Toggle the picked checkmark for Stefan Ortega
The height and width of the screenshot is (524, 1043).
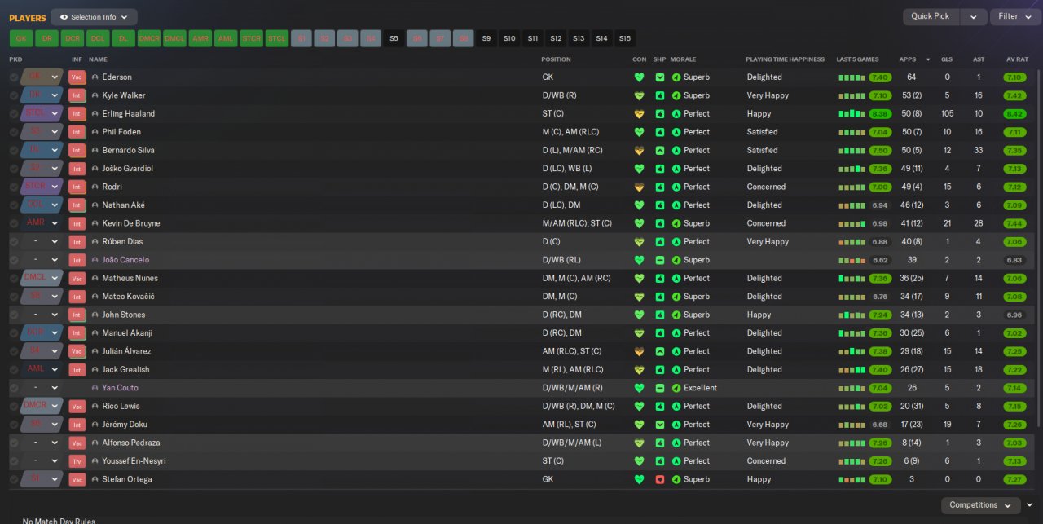pos(14,479)
